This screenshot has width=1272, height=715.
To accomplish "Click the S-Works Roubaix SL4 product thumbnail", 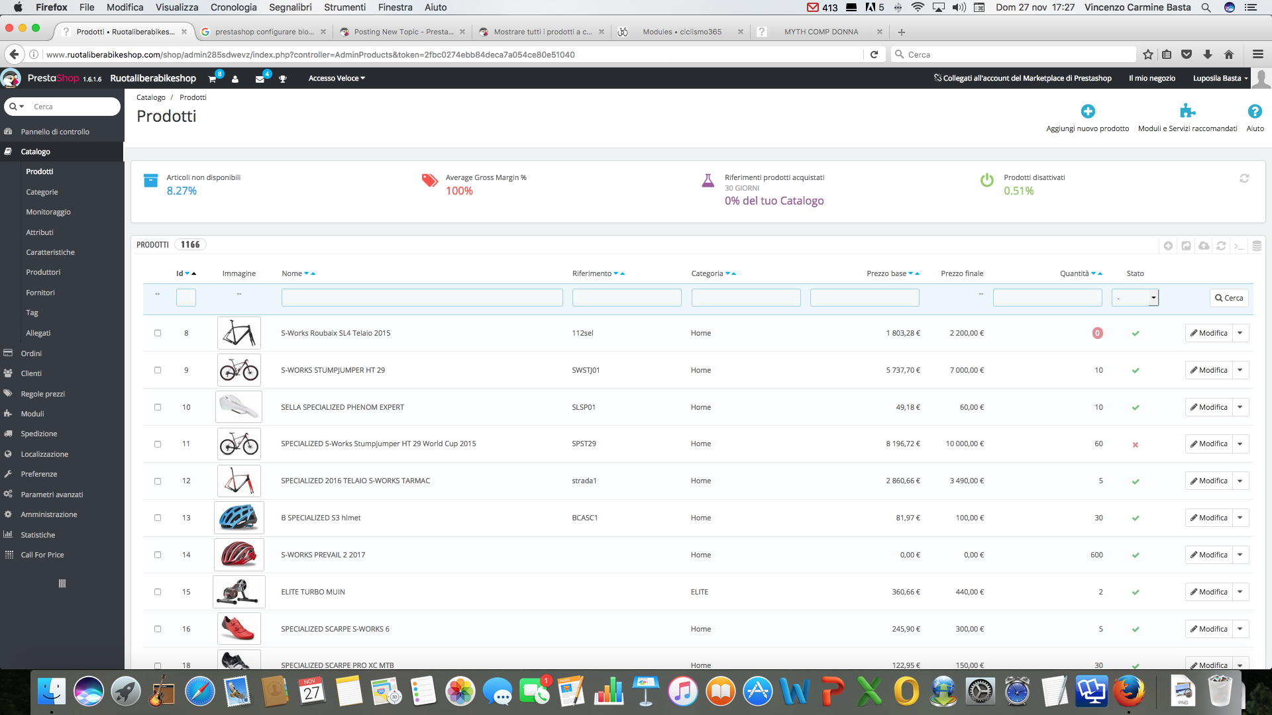I will [x=239, y=333].
